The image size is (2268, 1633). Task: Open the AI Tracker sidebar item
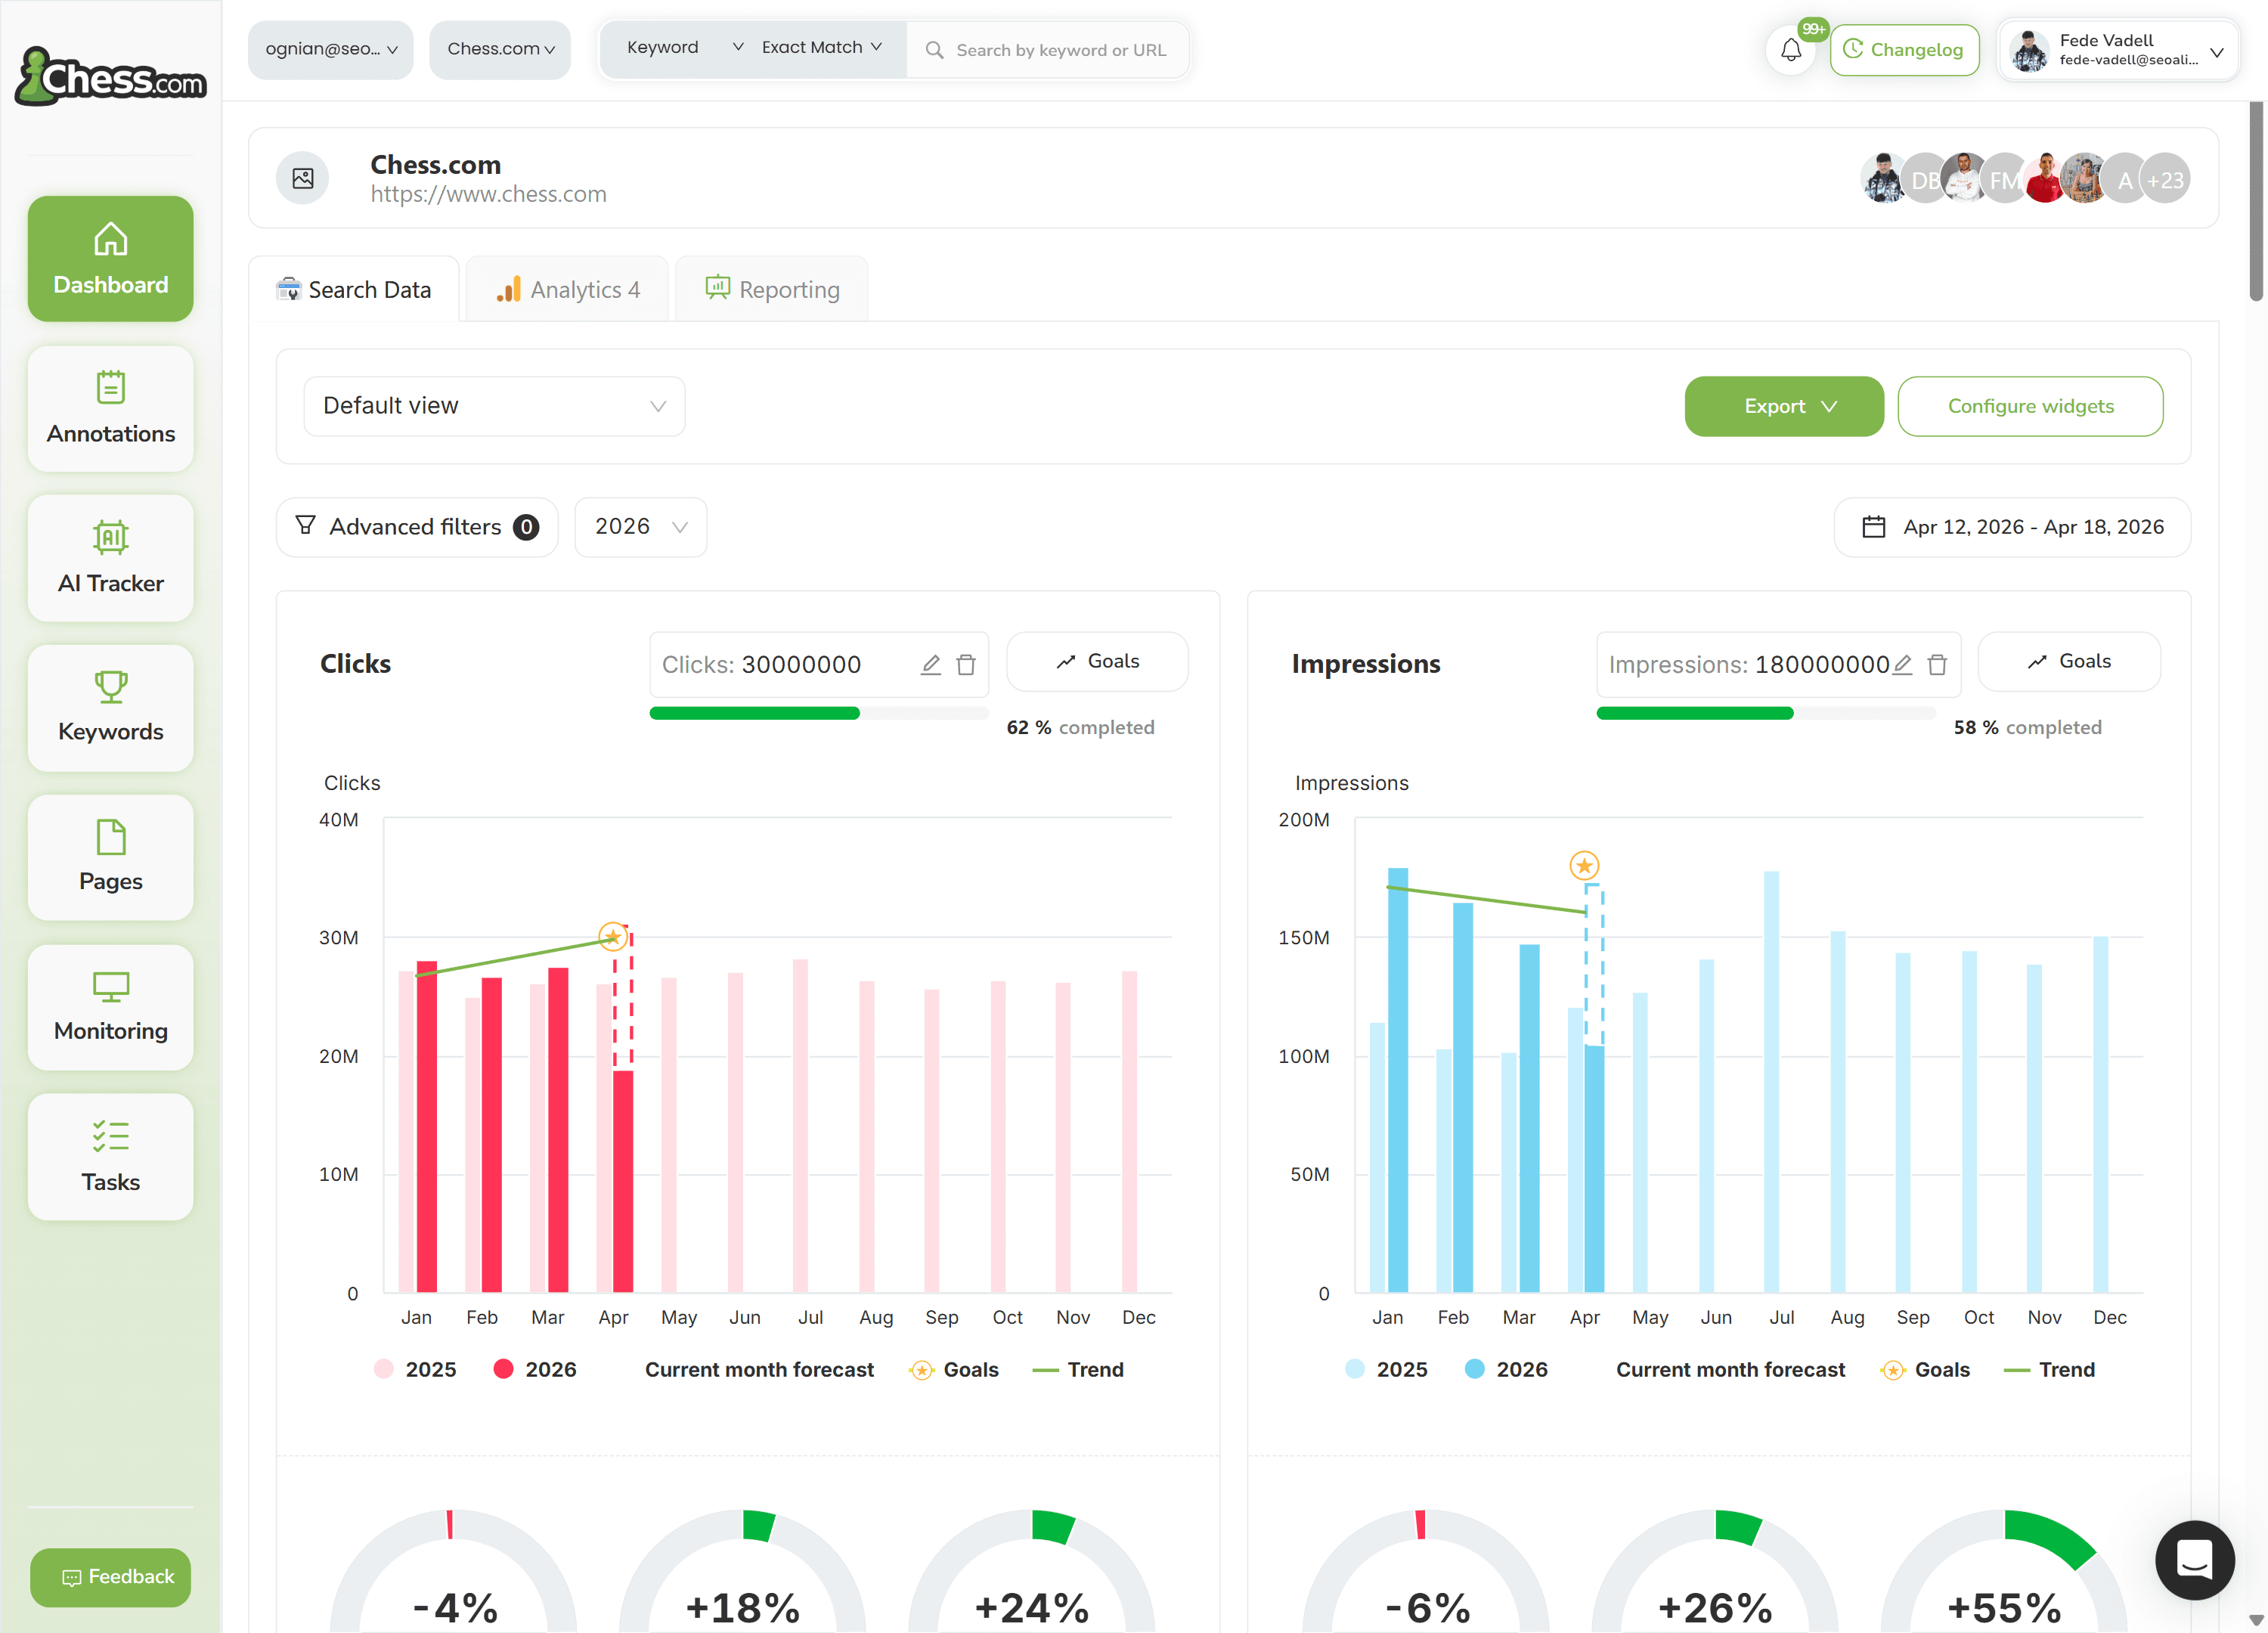[x=111, y=558]
